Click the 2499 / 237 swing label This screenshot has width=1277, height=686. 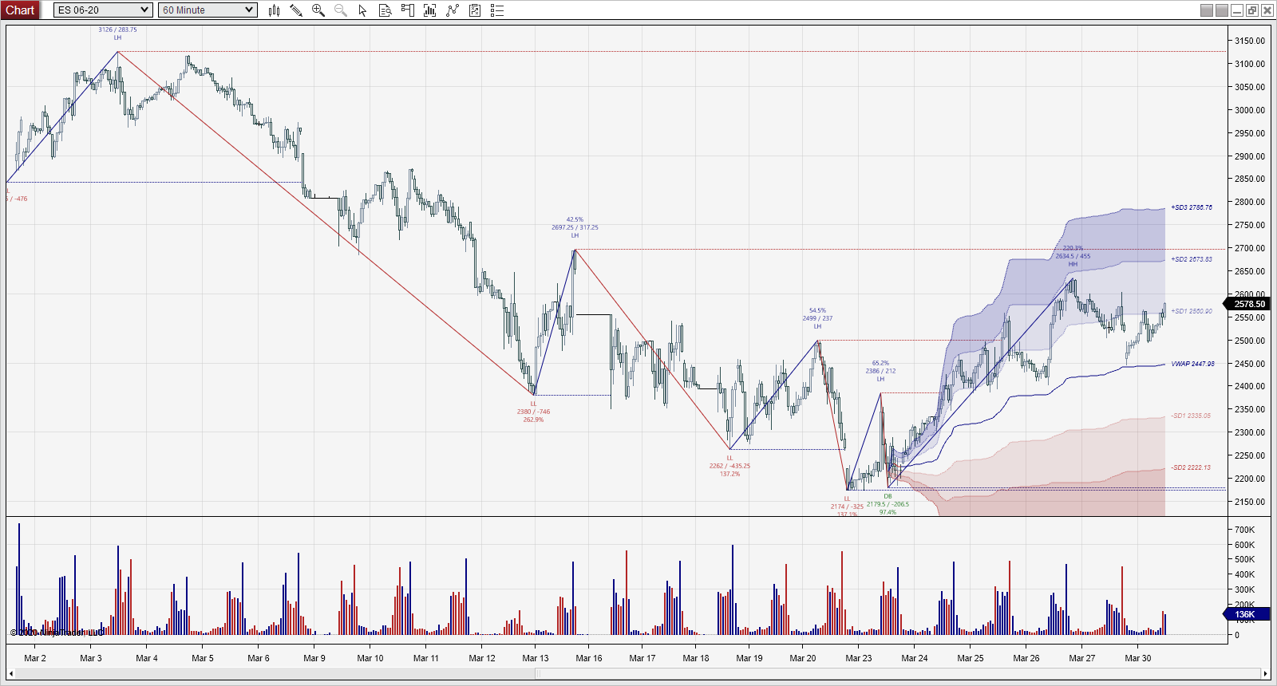[817, 318]
